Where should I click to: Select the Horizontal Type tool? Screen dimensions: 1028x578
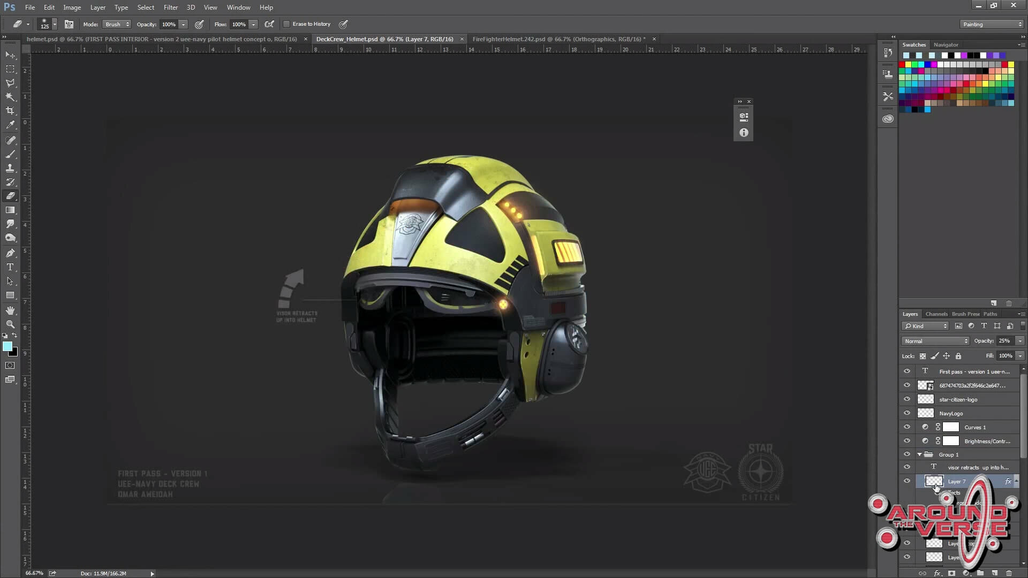pyautogui.click(x=10, y=267)
